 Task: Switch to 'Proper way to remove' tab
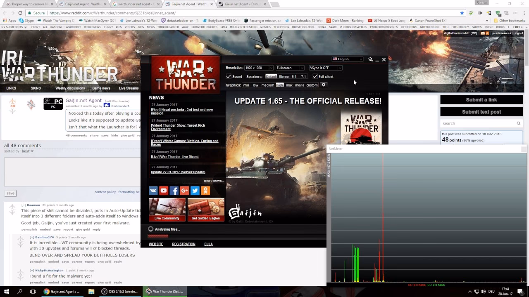[29, 4]
